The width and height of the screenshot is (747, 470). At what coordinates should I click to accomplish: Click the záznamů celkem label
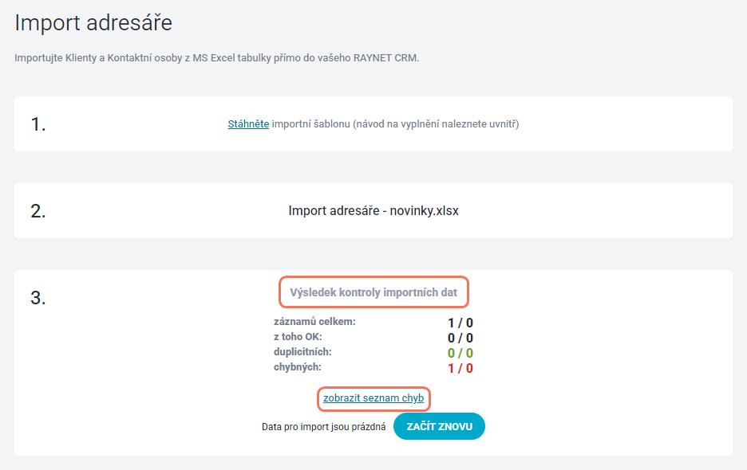pyautogui.click(x=314, y=322)
